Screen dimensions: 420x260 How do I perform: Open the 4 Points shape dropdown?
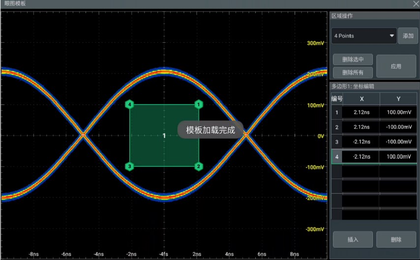pos(364,36)
